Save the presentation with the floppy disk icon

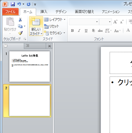coord(13,4)
